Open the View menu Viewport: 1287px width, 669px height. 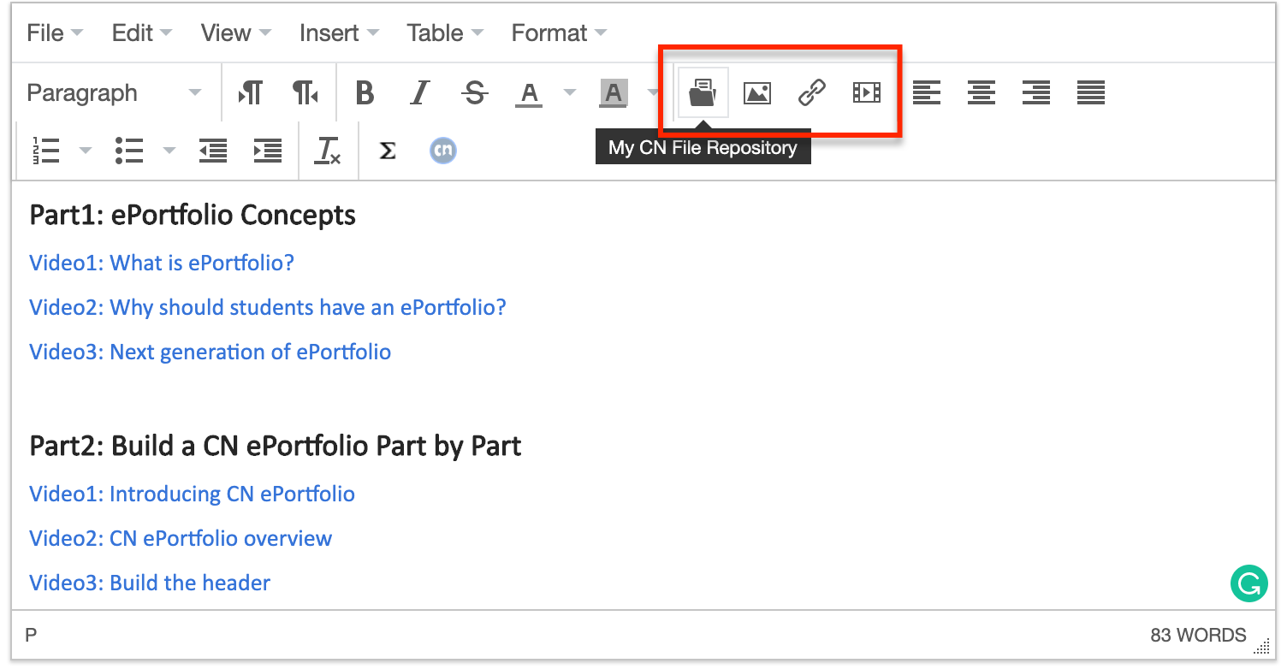235,33
